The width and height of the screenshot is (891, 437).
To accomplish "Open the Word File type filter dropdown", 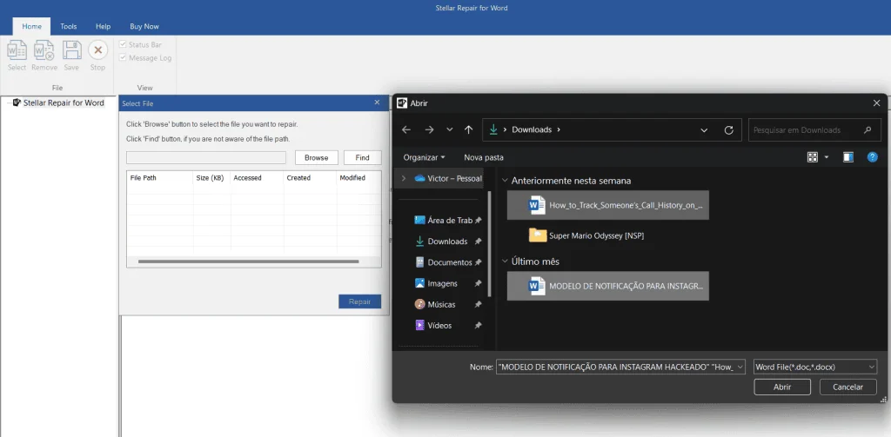I will [814, 367].
